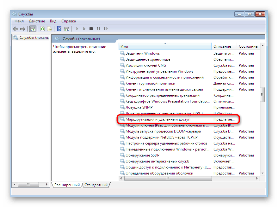
Task: Click Оптимизи... description cell
Action: (224, 101)
